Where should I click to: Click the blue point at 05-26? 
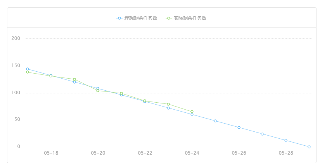[x=239, y=127]
